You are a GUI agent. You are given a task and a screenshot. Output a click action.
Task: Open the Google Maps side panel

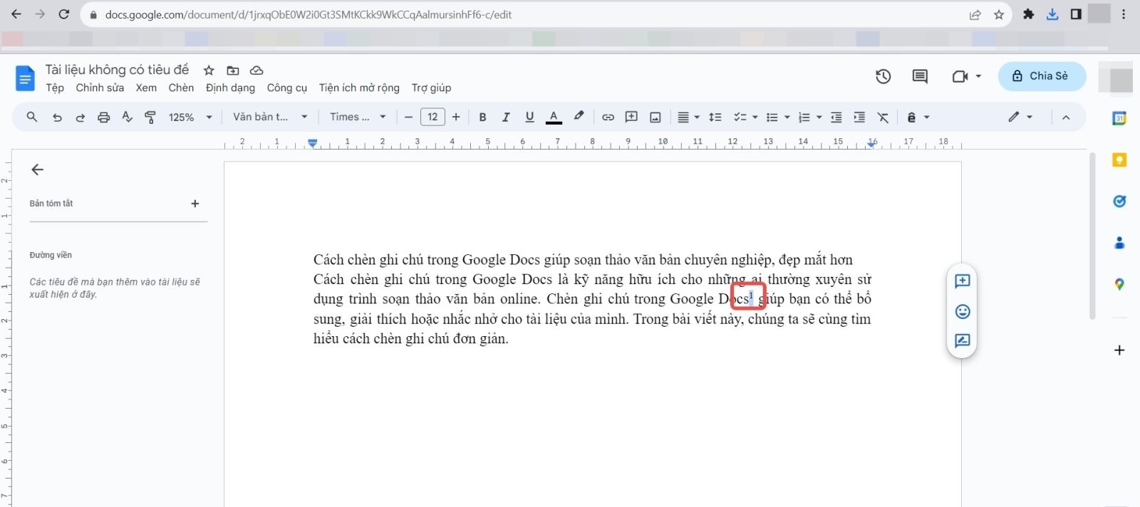coord(1119,284)
